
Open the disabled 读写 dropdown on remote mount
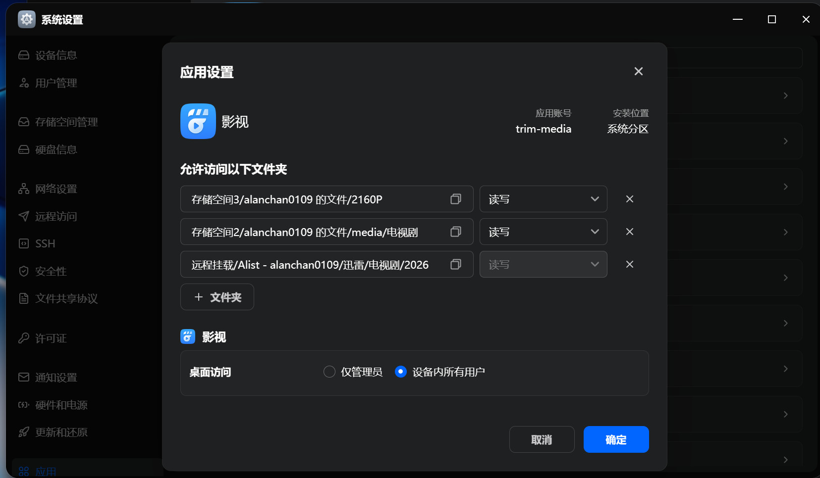pyautogui.click(x=543, y=264)
